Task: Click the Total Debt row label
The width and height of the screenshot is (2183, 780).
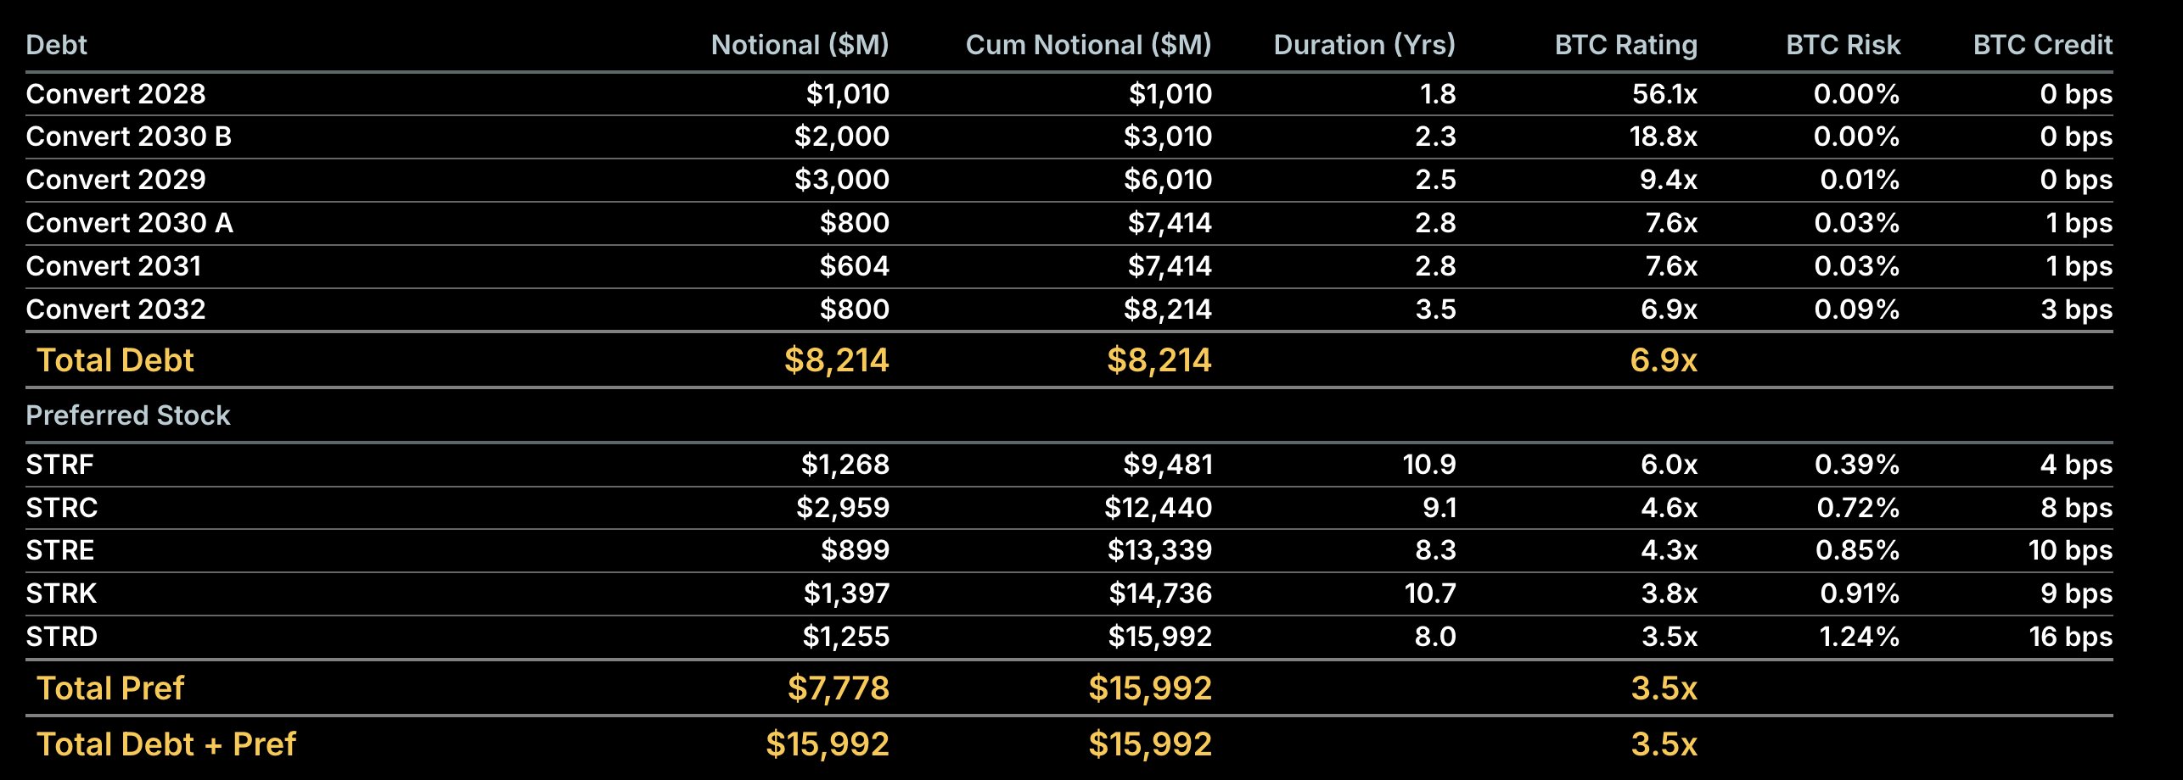Action: [x=115, y=360]
